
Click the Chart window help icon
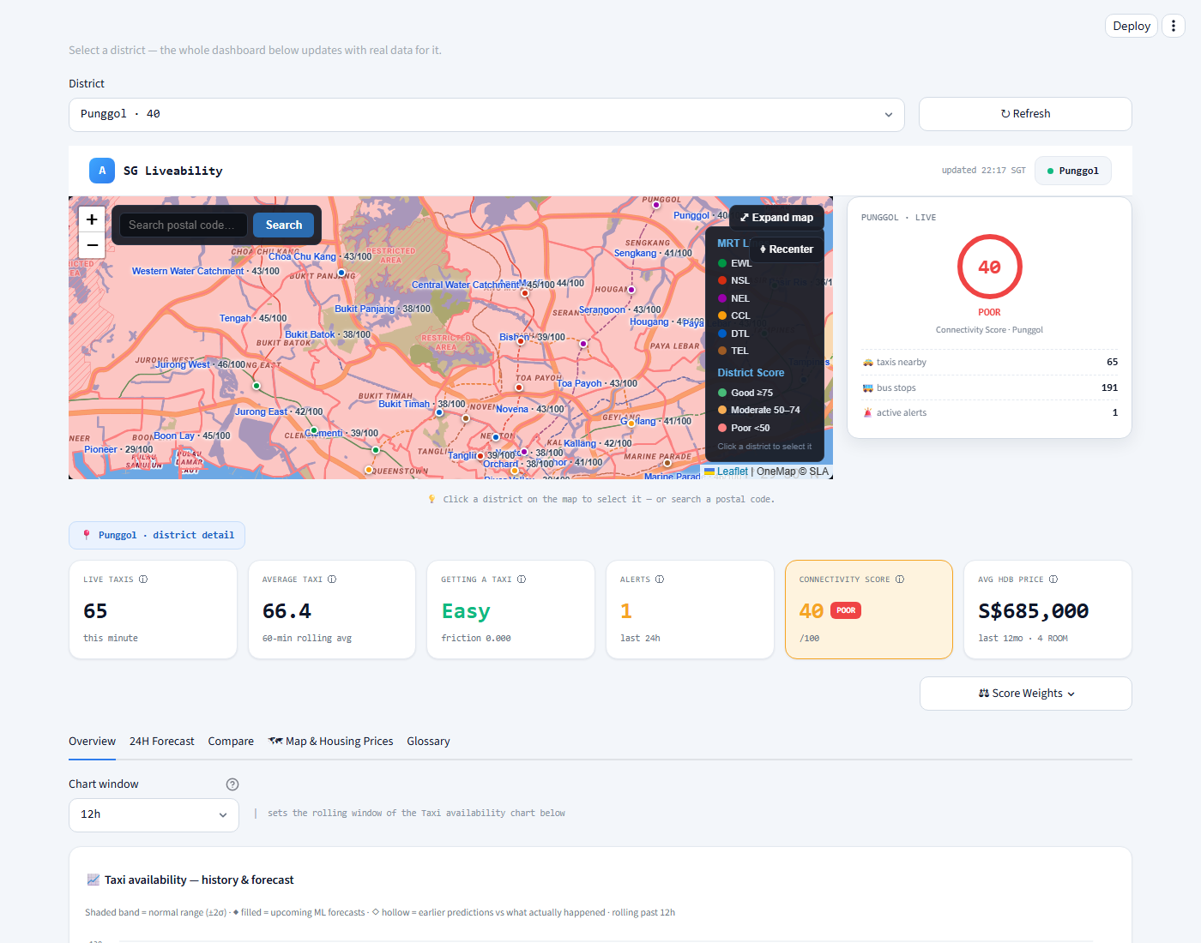point(232,784)
